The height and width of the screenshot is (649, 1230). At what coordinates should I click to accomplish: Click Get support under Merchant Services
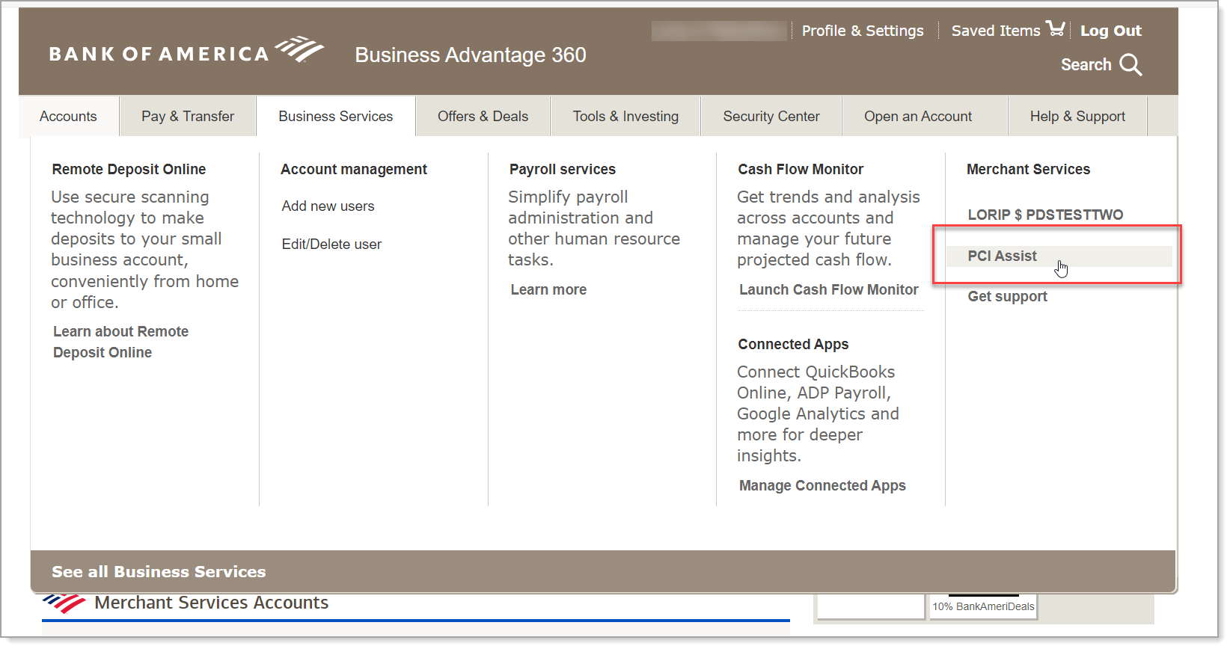[1007, 296]
